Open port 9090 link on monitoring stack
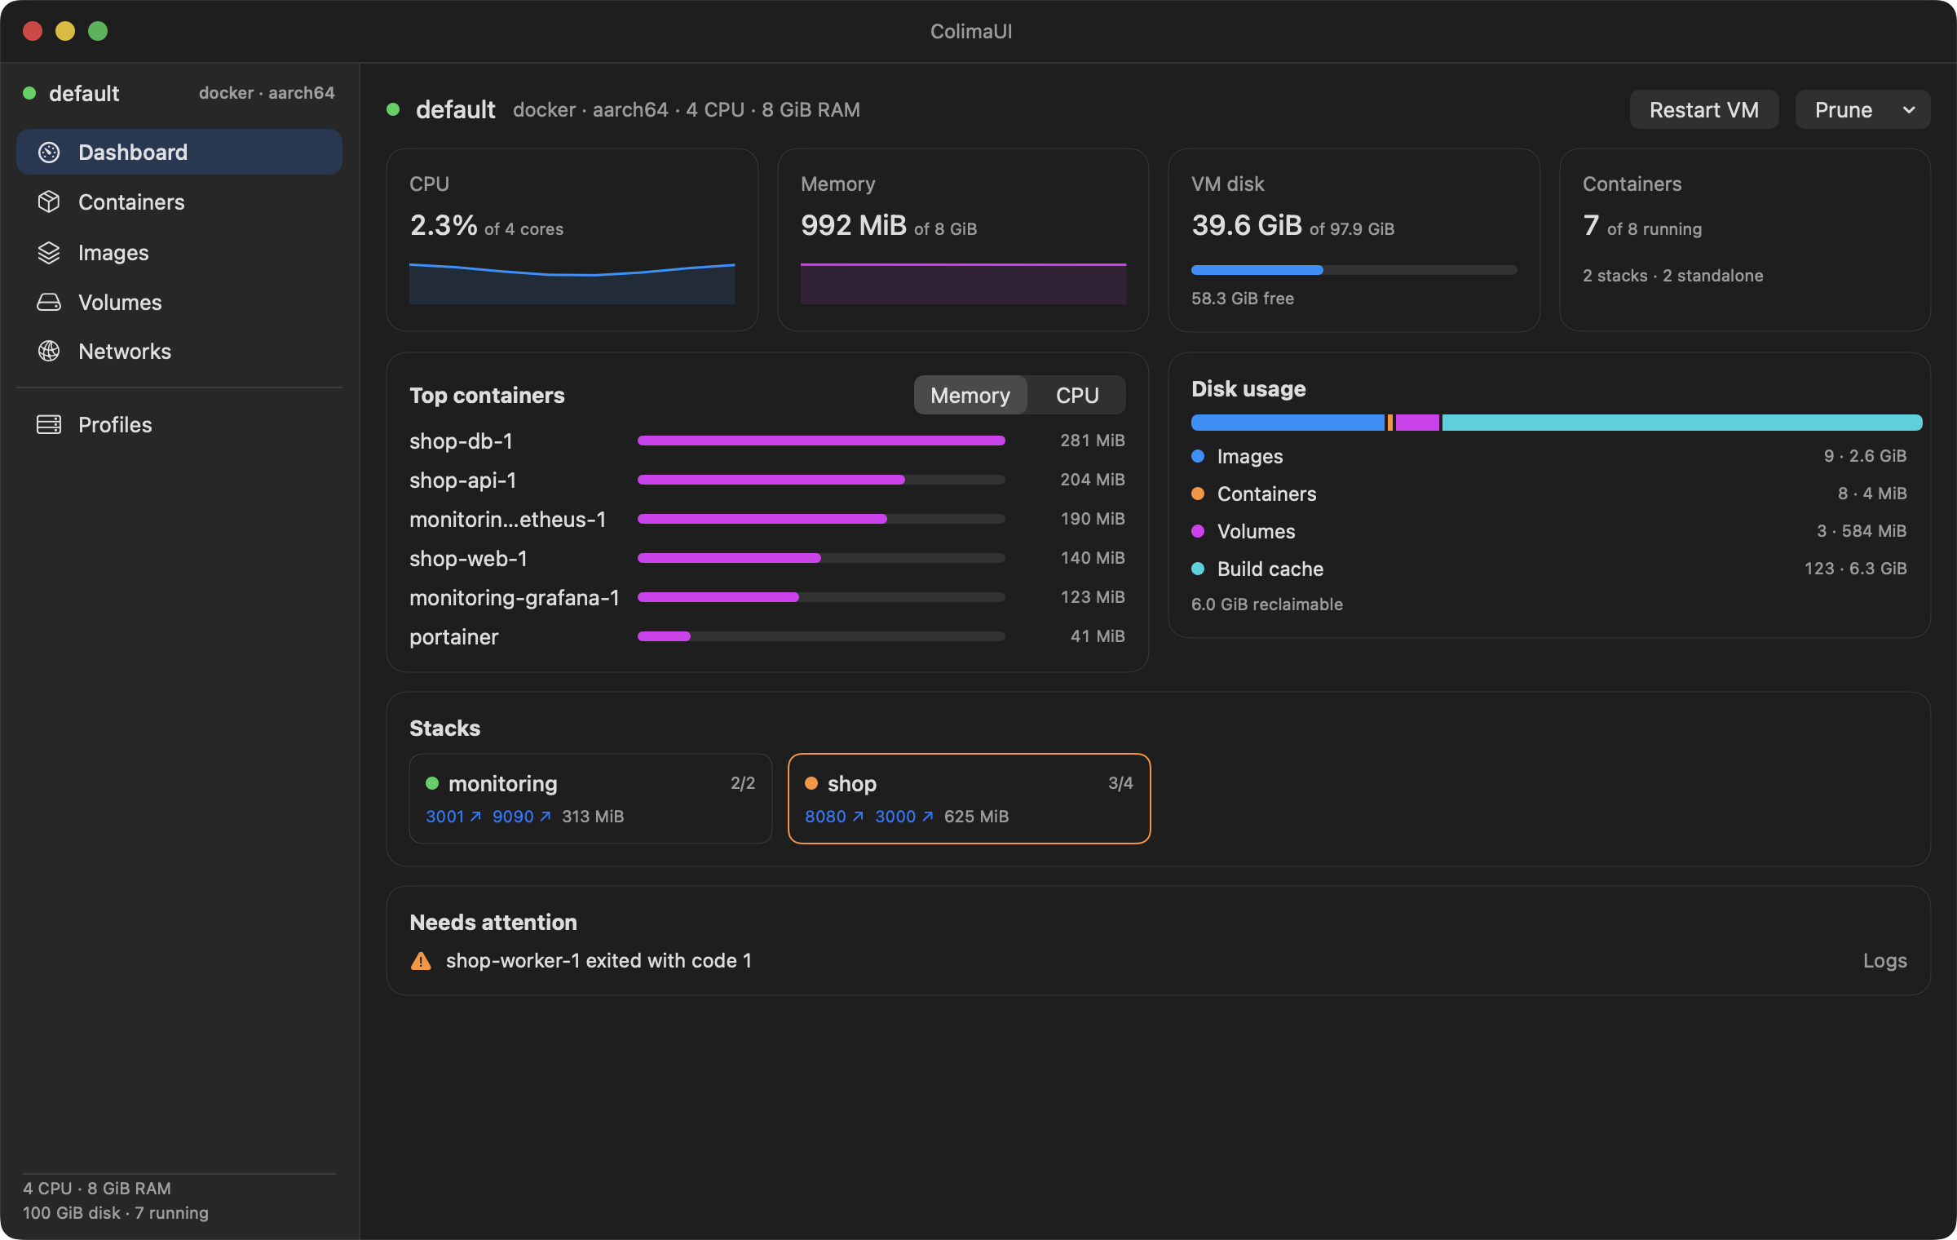The image size is (1957, 1240). (x=522, y=817)
